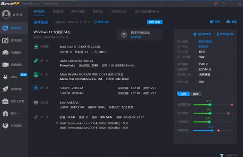Switch to the active blue real-time toggle

pyautogui.click(x=183, y=94)
